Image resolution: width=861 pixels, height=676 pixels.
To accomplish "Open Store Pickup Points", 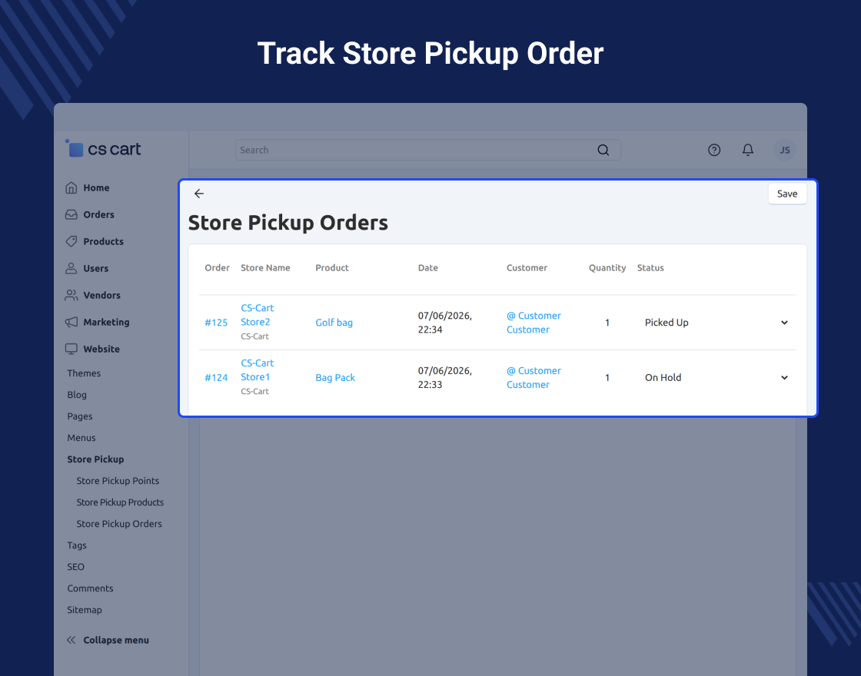I will 118,481.
